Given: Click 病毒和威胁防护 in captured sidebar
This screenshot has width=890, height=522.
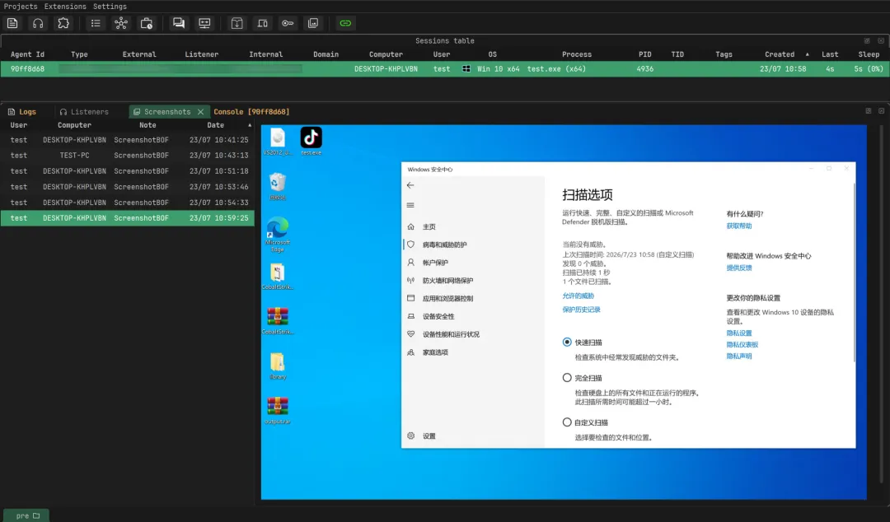Looking at the screenshot, I should [444, 245].
